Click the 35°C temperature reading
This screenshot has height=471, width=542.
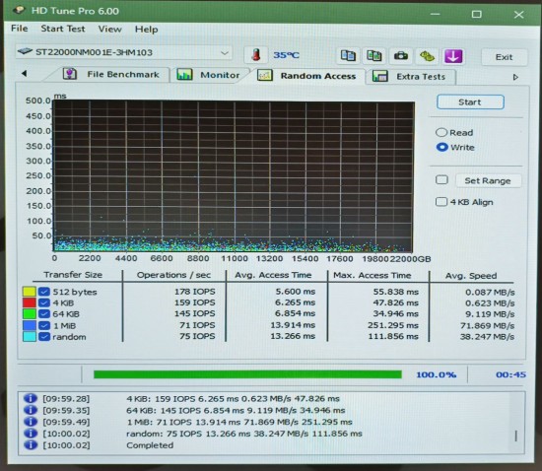click(x=286, y=55)
